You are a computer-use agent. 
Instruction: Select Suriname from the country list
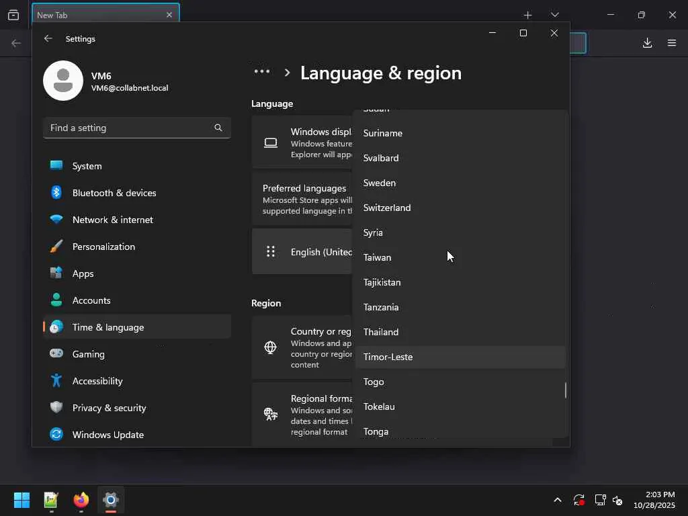point(460,133)
